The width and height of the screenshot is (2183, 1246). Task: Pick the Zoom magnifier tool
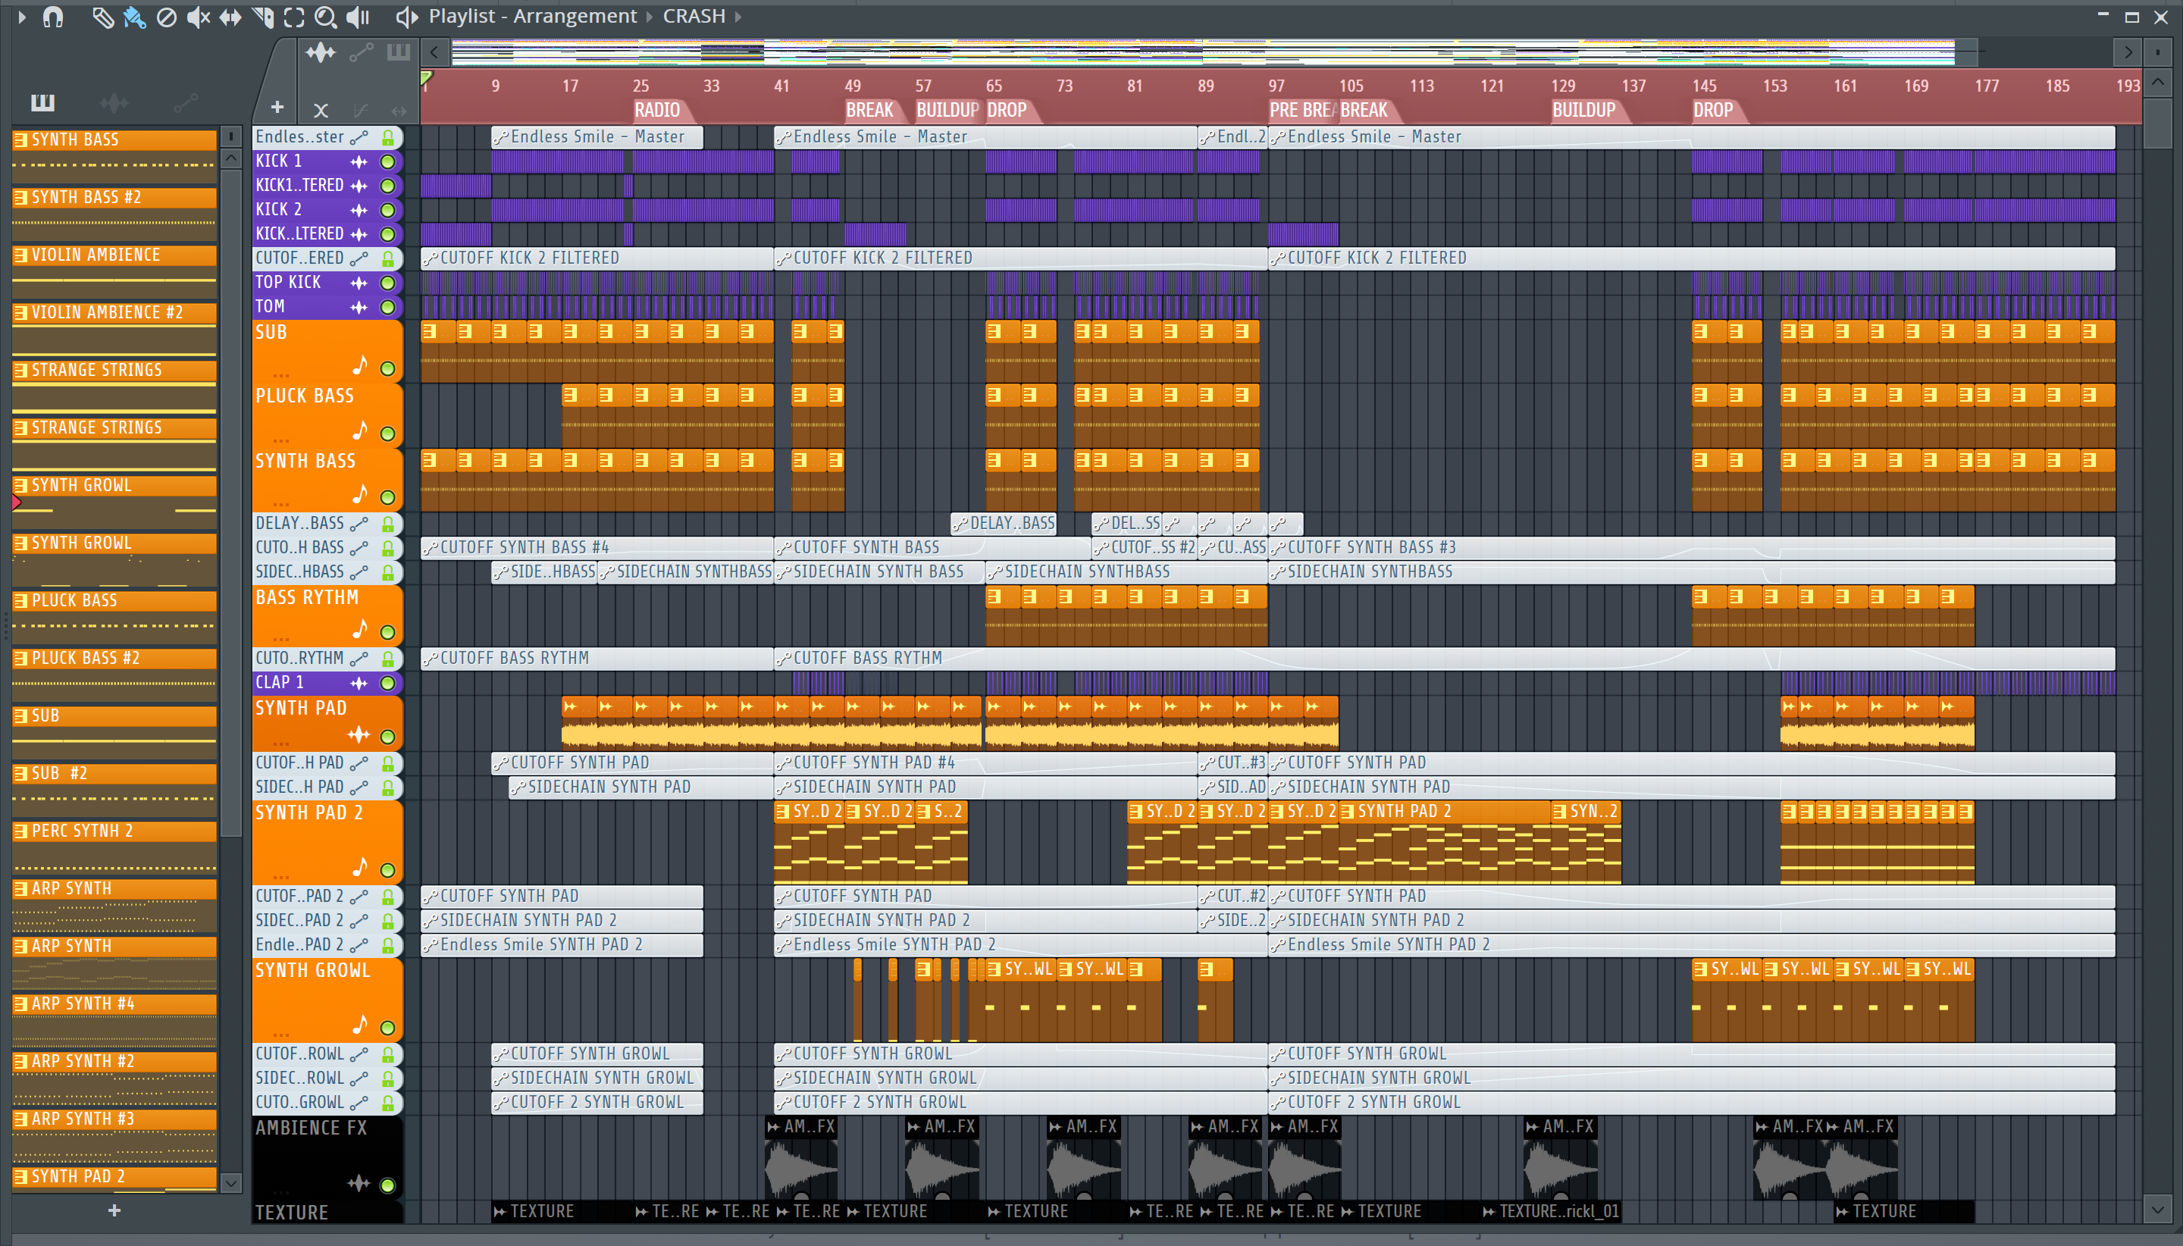click(325, 17)
